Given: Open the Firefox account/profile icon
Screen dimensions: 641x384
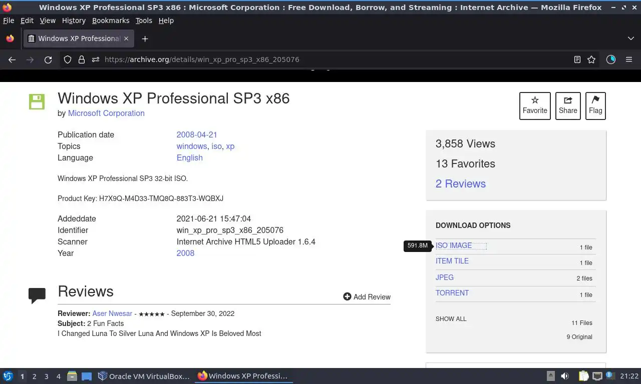Looking at the screenshot, I should click(611, 59).
